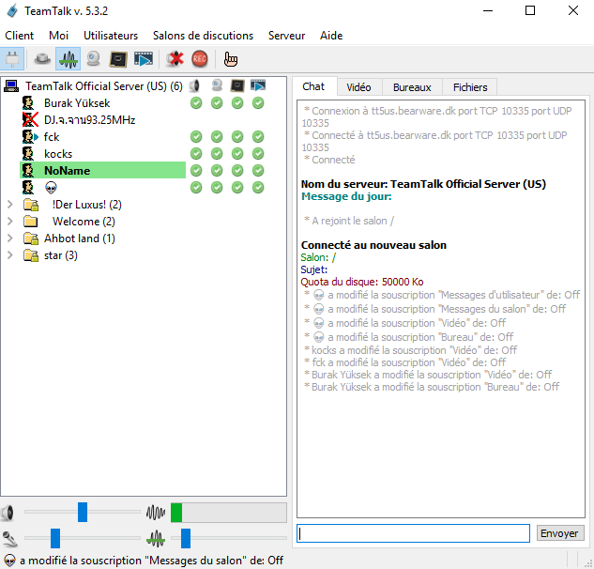Screen dimensions: 594x569
Task: Click the Envoyer button
Action: pyautogui.click(x=559, y=533)
